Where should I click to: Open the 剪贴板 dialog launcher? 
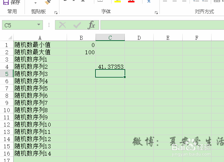(56, 13)
